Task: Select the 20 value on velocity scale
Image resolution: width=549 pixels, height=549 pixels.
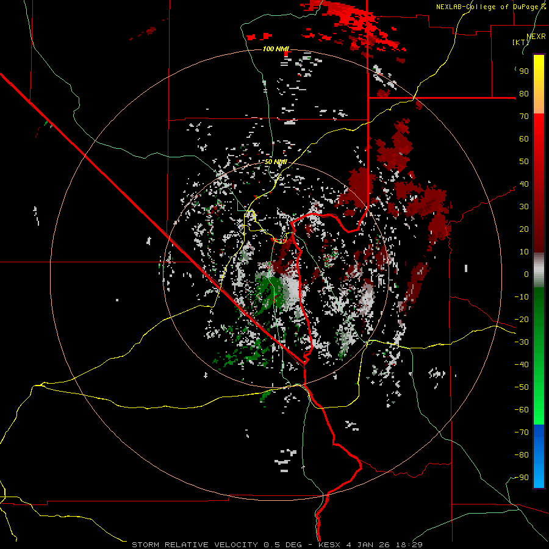Action: pyautogui.click(x=524, y=229)
